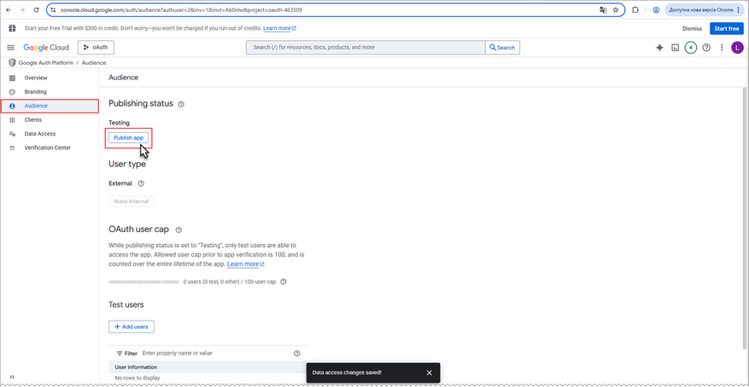Show help for OAuth user cap
The width and height of the screenshot is (749, 387).
click(x=178, y=230)
